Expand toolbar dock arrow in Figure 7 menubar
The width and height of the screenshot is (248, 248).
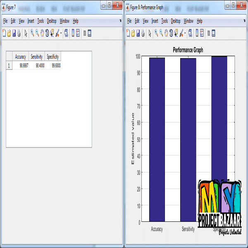[120, 20]
